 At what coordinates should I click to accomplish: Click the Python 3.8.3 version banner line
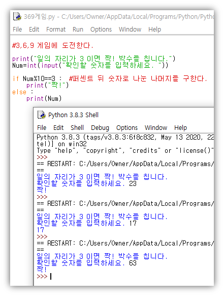[x=125, y=137]
